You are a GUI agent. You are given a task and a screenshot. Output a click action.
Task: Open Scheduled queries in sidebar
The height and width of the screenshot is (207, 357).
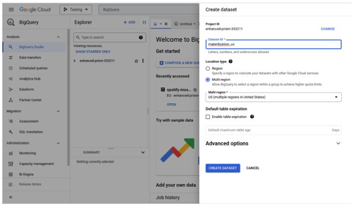point(34,68)
